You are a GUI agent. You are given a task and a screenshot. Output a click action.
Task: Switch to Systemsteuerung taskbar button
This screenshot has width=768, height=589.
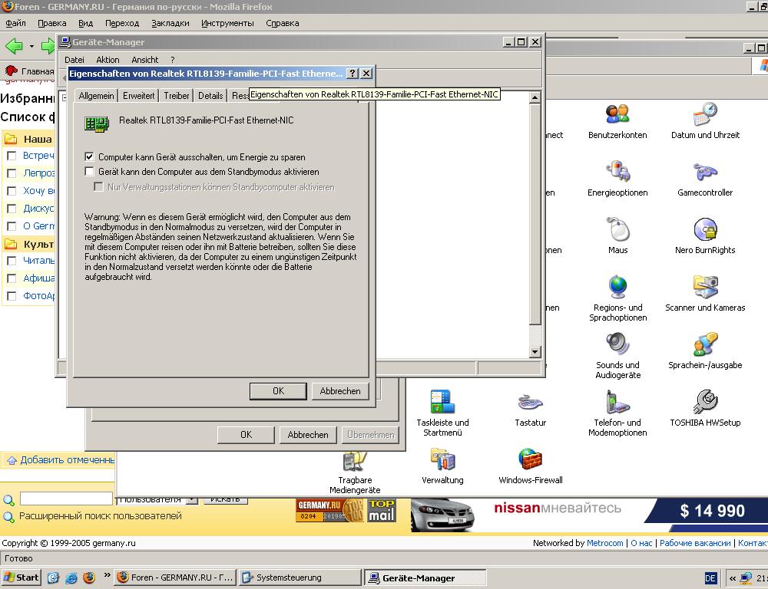coord(300,577)
